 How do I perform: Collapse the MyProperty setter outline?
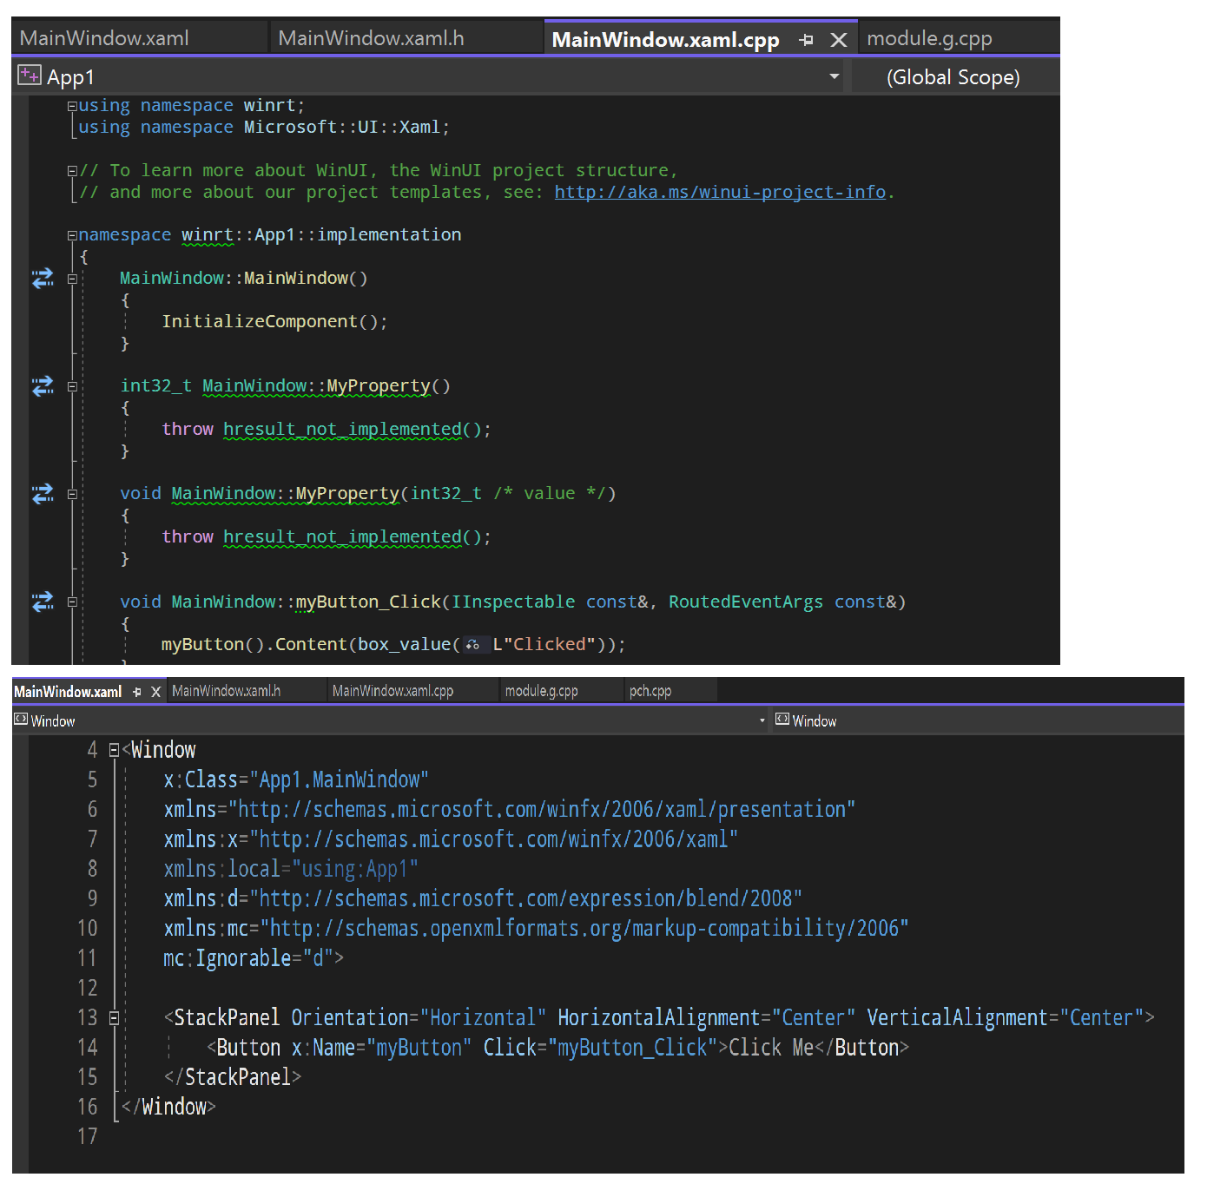[x=72, y=494]
